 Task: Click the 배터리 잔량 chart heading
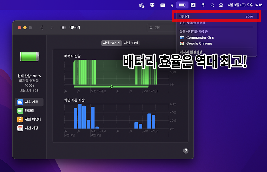pyautogui.click(x=72, y=56)
